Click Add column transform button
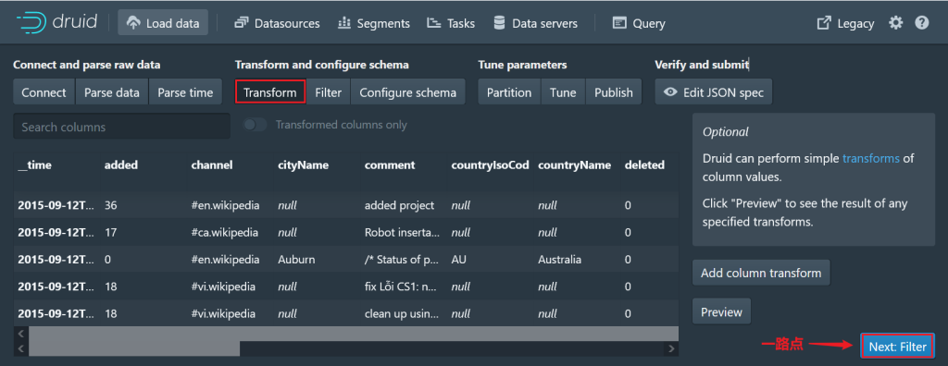The image size is (948, 366). [x=761, y=273]
